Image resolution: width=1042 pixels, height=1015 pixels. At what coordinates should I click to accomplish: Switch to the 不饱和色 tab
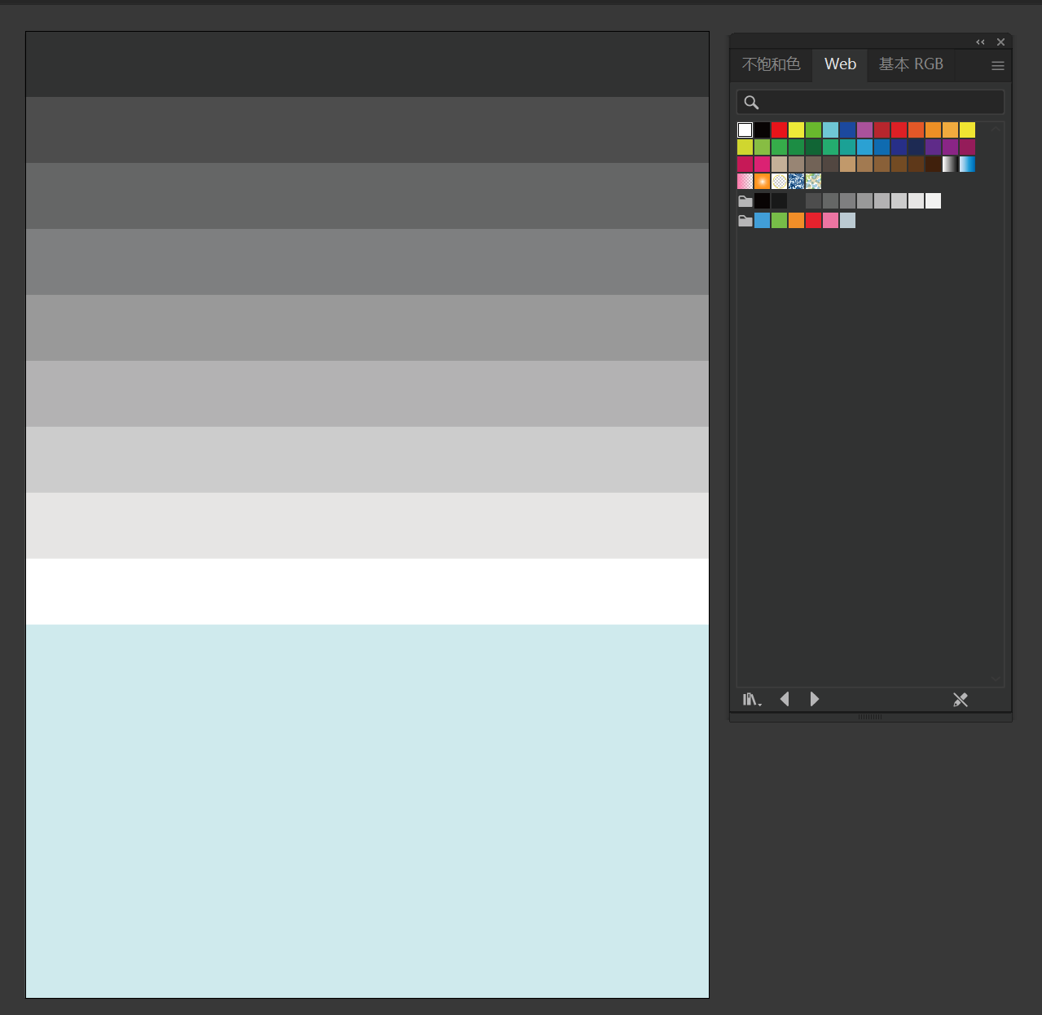771,64
